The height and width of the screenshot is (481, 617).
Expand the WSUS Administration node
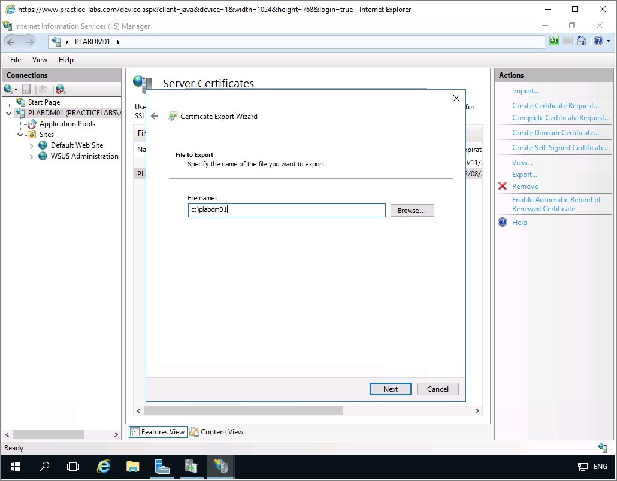32,156
